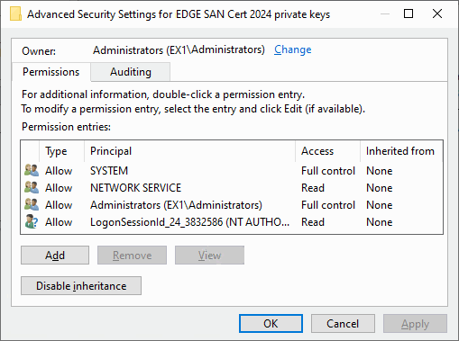Click the Disable inheritance button
The width and height of the screenshot is (459, 341).
pos(81,286)
